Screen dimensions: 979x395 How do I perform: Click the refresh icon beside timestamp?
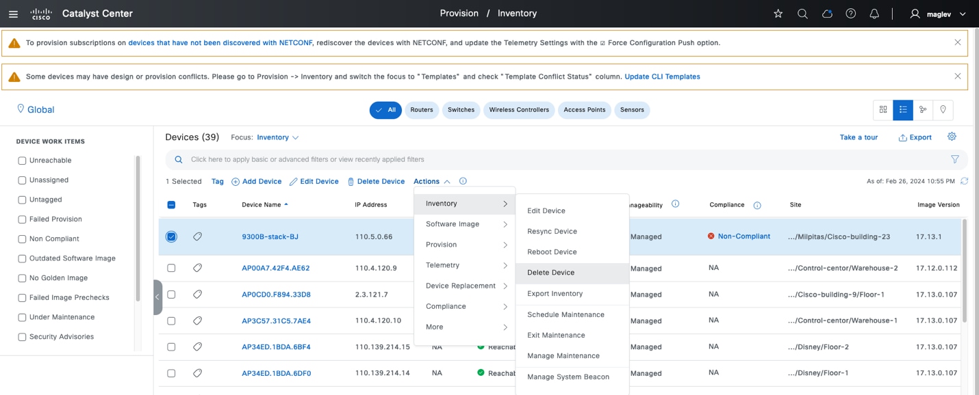(x=964, y=181)
